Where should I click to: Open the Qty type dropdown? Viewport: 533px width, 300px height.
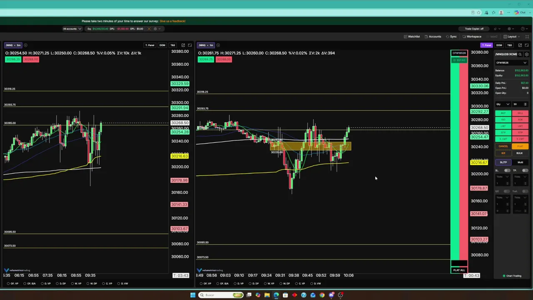click(x=503, y=104)
